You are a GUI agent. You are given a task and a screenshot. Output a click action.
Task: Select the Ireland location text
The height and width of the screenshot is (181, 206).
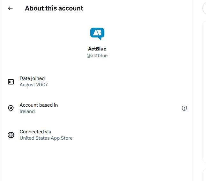coord(27,111)
